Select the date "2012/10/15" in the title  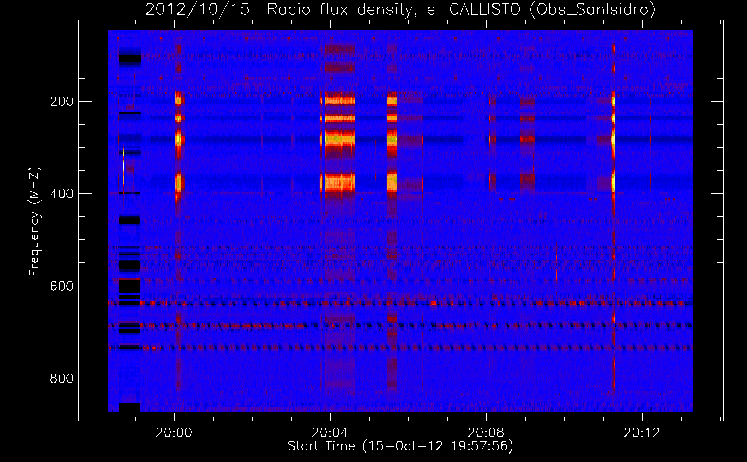point(198,9)
